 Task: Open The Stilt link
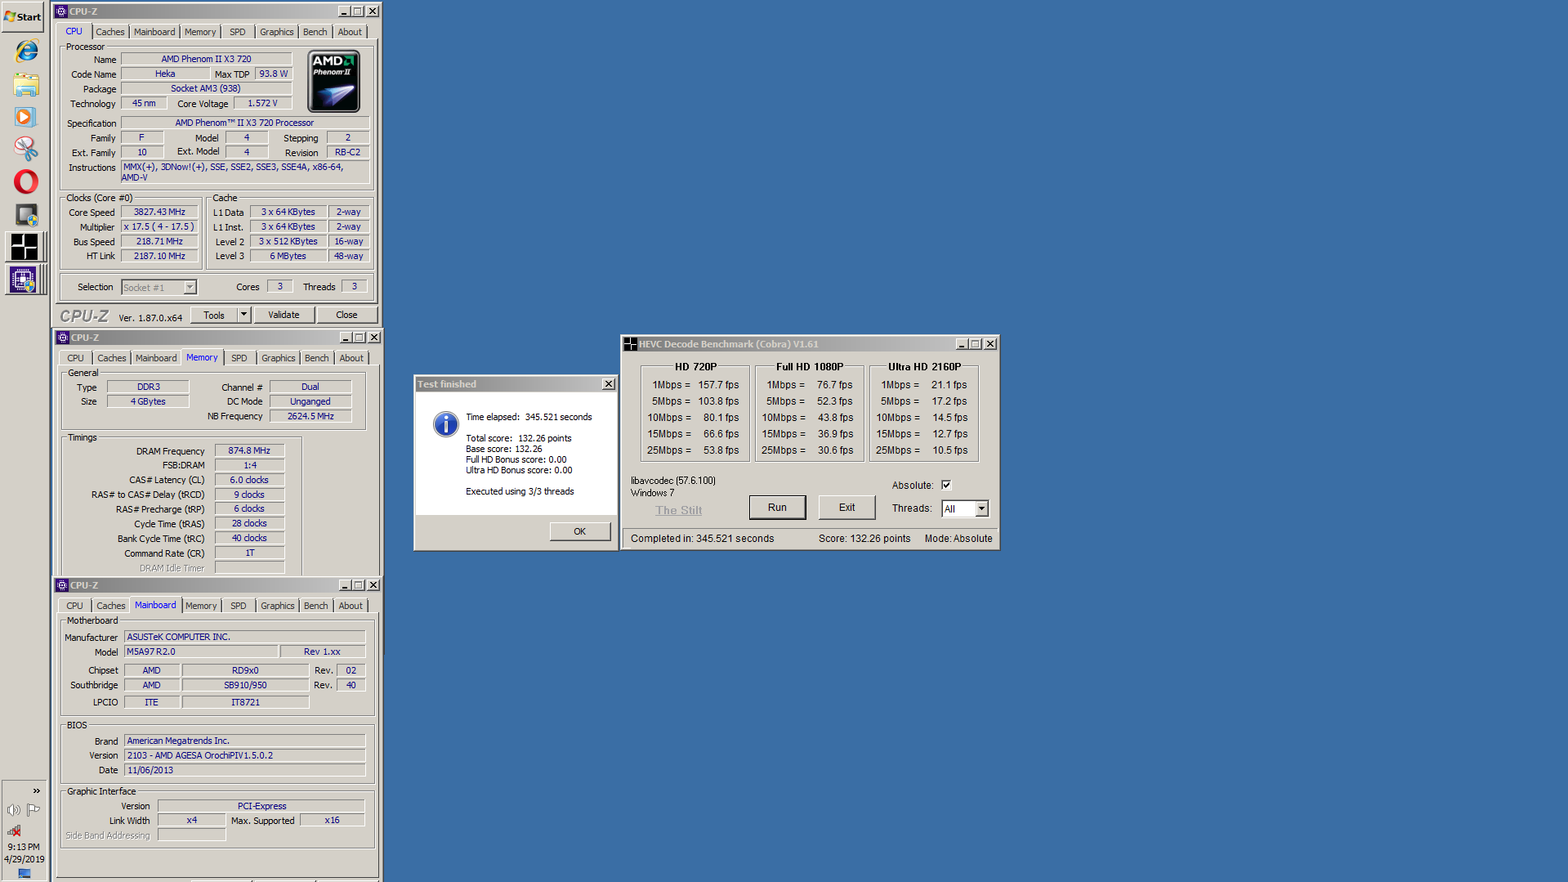[678, 510]
